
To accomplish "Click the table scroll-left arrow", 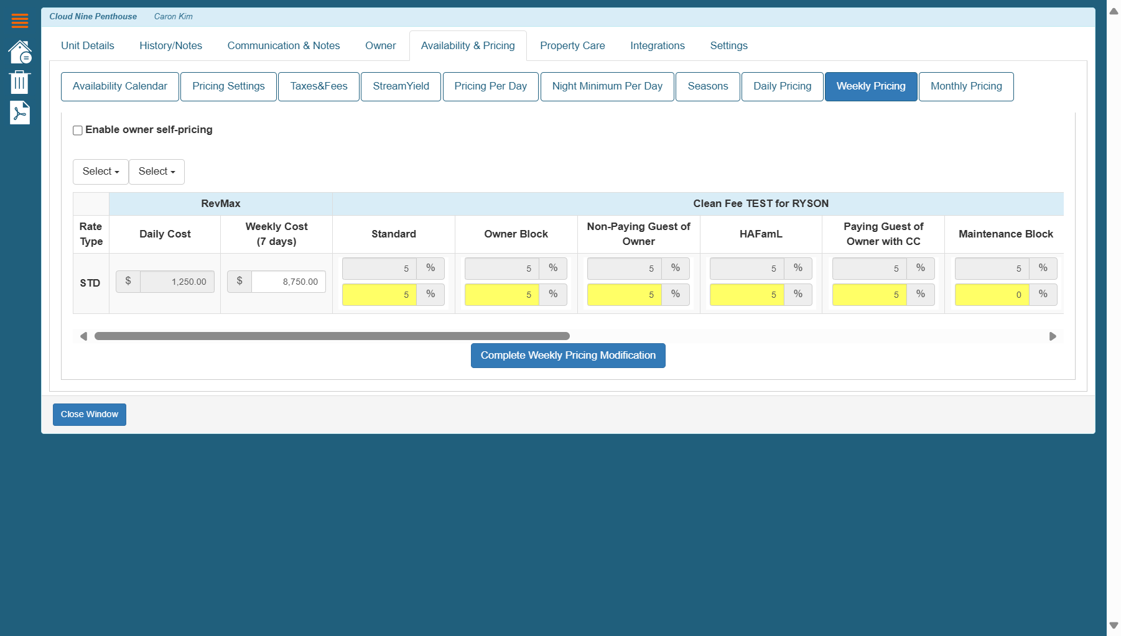I will coord(83,336).
